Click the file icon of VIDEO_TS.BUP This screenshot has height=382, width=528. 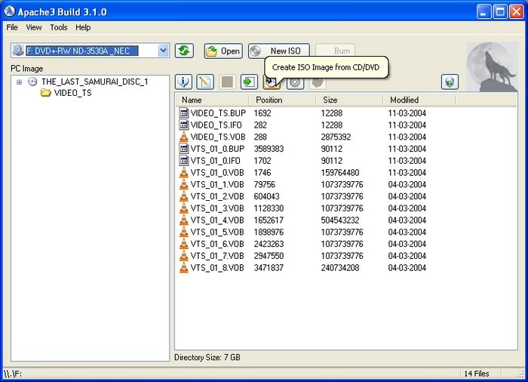click(183, 113)
